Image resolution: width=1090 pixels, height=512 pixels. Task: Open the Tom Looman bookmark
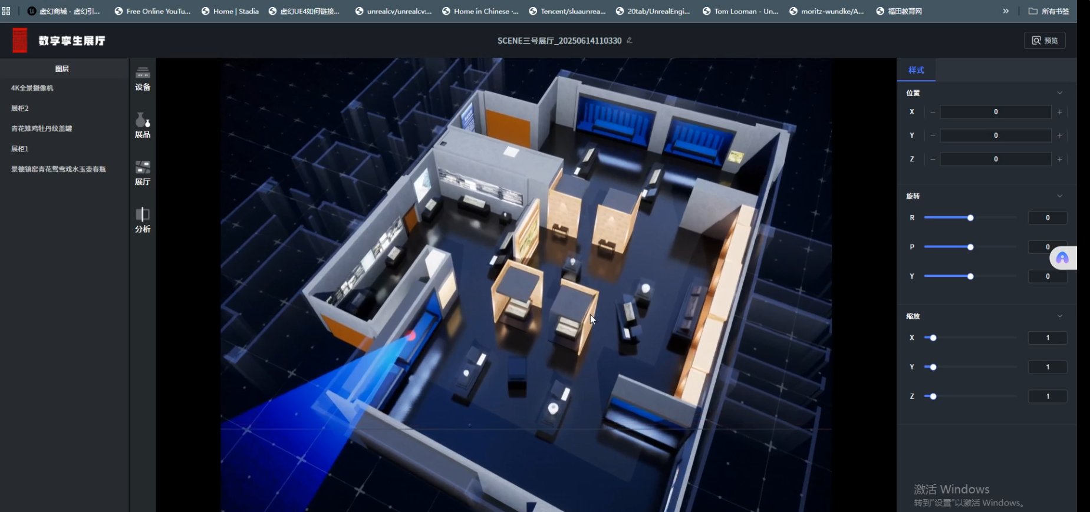point(740,11)
